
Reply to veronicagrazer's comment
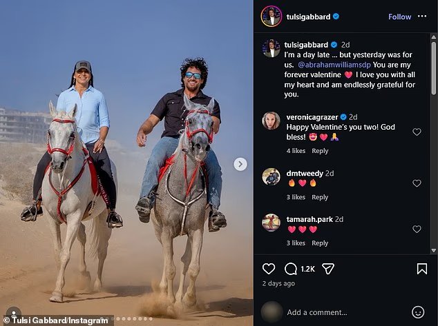pos(320,151)
